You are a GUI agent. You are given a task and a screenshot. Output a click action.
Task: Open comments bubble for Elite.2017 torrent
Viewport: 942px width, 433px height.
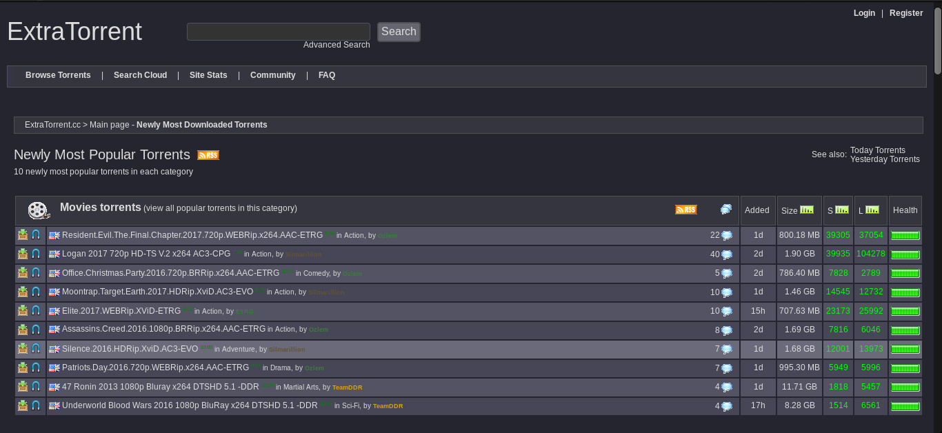tap(726, 311)
